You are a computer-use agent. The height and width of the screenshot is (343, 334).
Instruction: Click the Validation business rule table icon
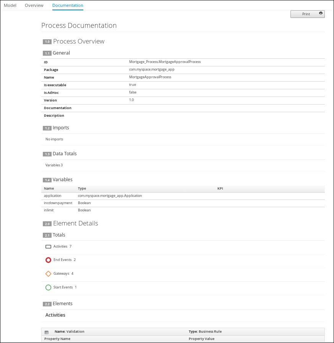[x=47, y=332]
